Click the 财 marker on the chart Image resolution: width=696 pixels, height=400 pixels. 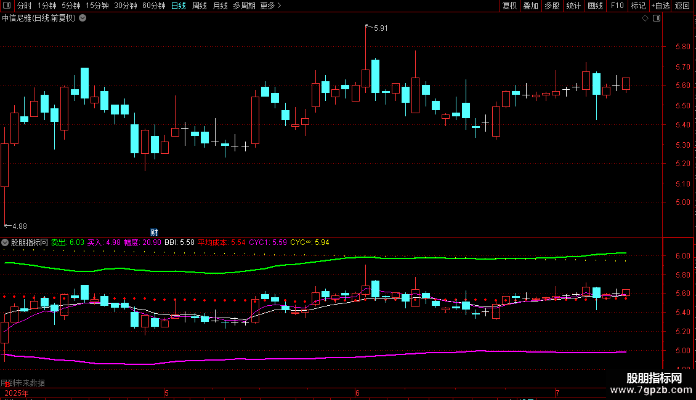click(x=154, y=233)
